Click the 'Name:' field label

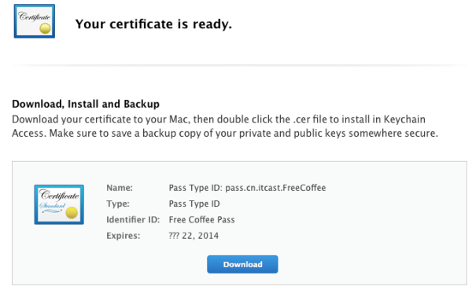pos(120,188)
